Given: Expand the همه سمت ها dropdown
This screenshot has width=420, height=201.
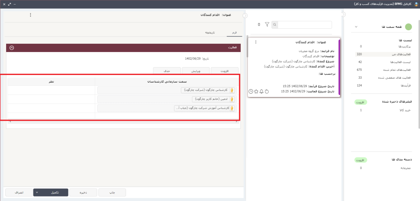Looking at the screenshot, I should pos(356,27).
